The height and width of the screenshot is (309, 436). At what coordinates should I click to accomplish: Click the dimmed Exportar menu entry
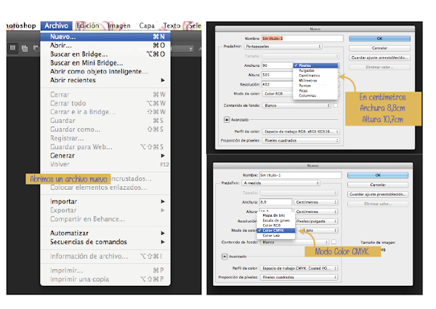[x=105, y=210]
